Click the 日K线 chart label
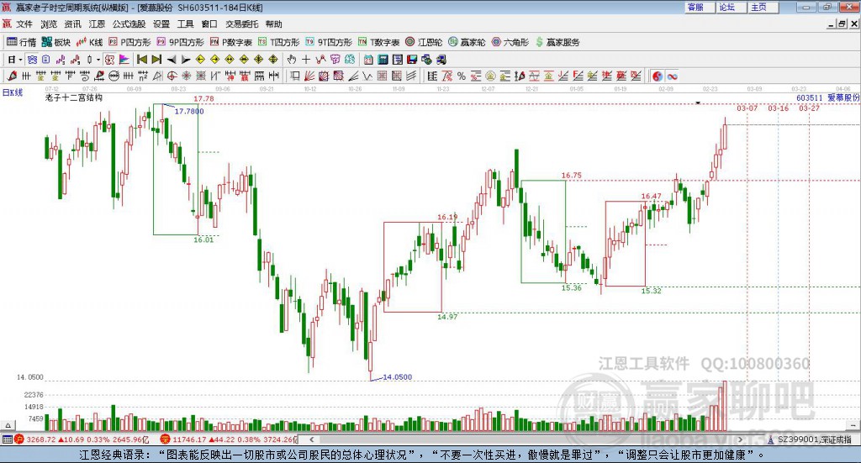 [x=13, y=92]
